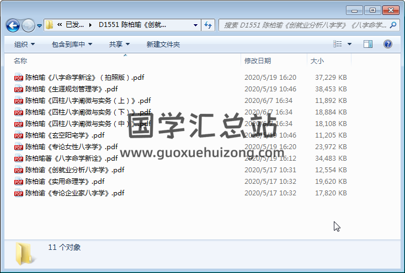Go back with the blue Back arrow
The image size is (405, 273).
pyautogui.click(x=13, y=25)
